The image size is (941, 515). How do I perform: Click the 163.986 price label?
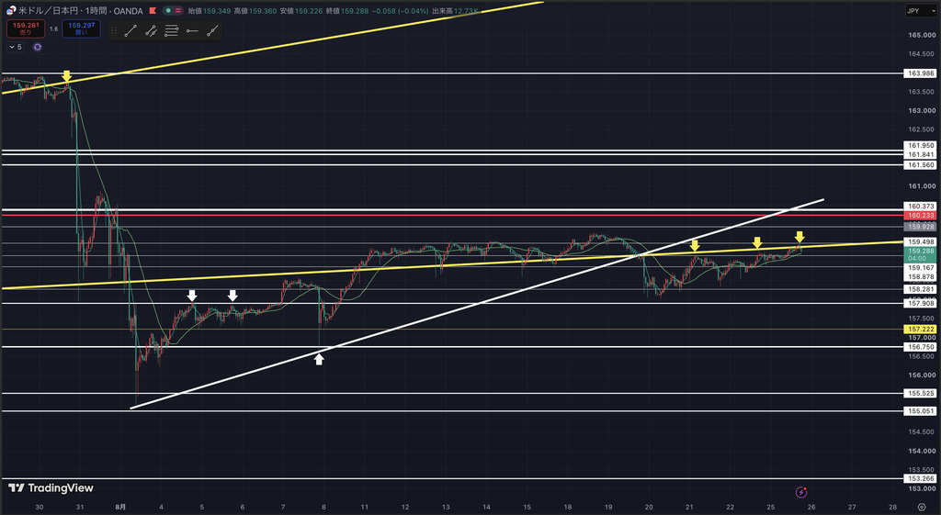921,73
